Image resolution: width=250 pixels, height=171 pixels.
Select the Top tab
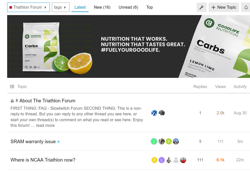point(150,7)
